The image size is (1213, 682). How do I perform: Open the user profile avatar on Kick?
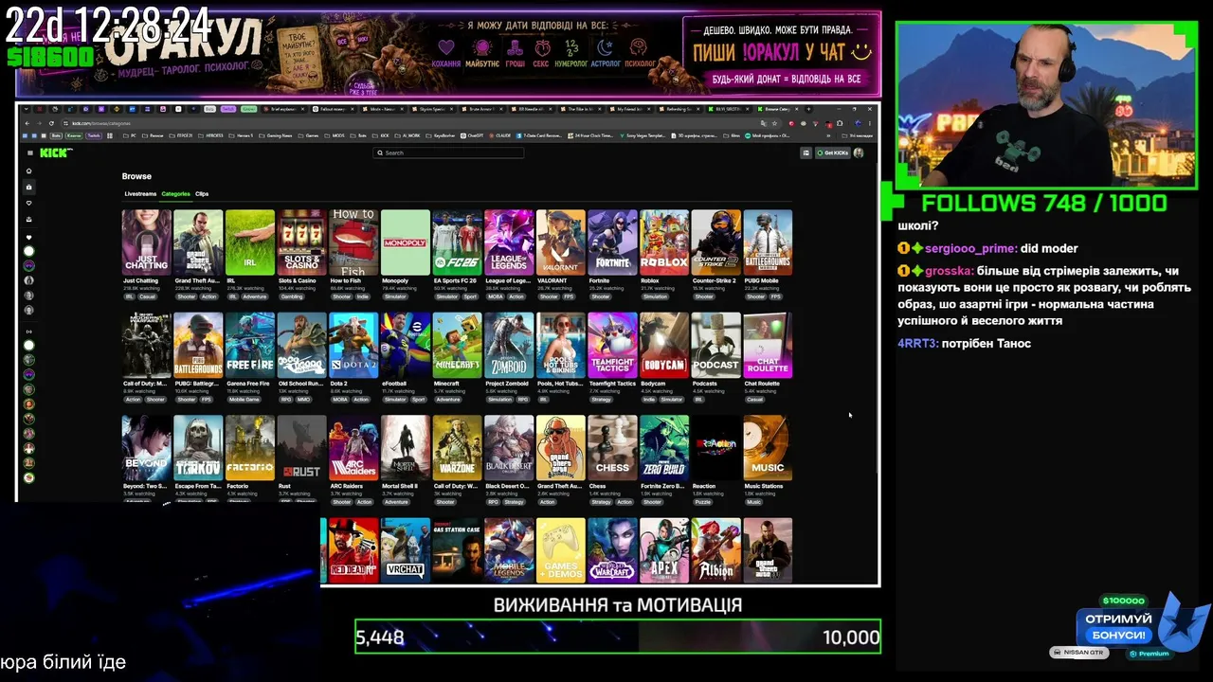859,153
